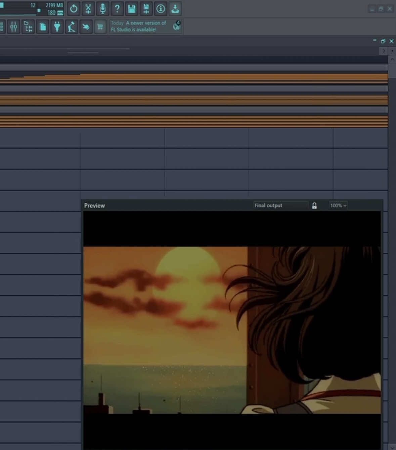Open project info with the circled i icon
The width and height of the screenshot is (396, 450).
coord(161,9)
